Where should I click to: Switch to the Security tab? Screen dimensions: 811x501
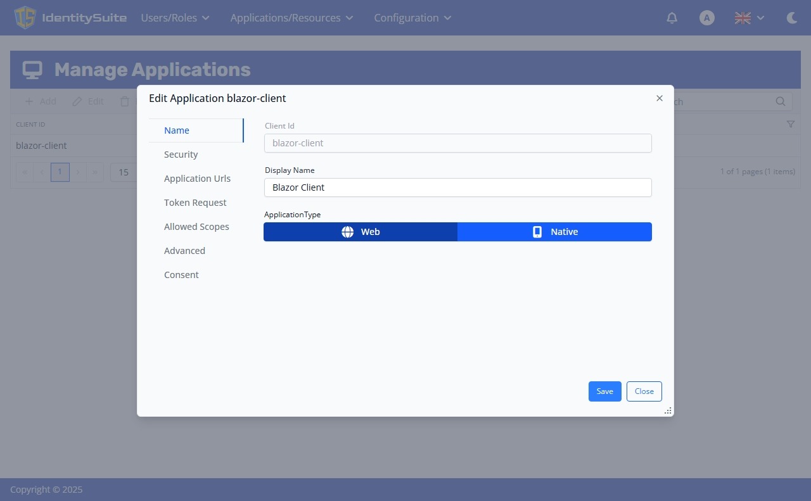[x=181, y=155]
